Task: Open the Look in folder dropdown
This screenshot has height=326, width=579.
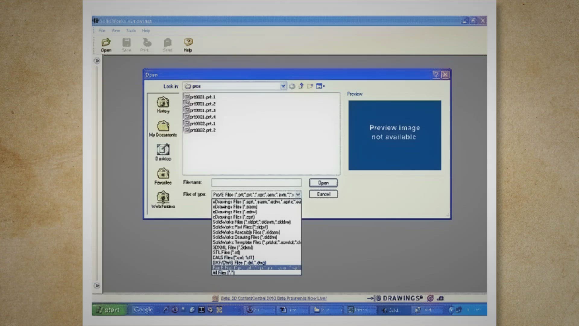Action: (283, 86)
